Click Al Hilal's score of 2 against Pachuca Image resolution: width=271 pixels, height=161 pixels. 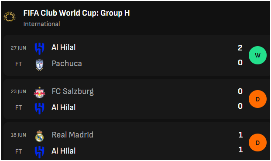[240, 48]
